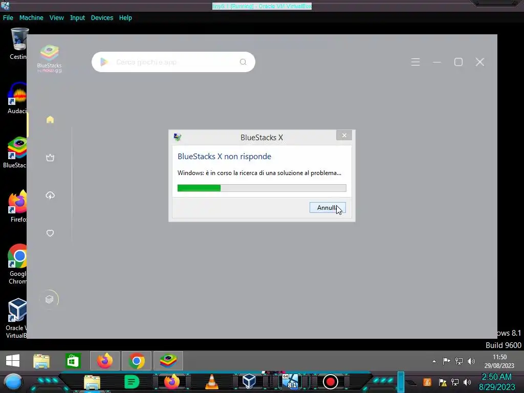Open the host start orb button
This screenshot has width=524, height=393.
pyautogui.click(x=13, y=382)
